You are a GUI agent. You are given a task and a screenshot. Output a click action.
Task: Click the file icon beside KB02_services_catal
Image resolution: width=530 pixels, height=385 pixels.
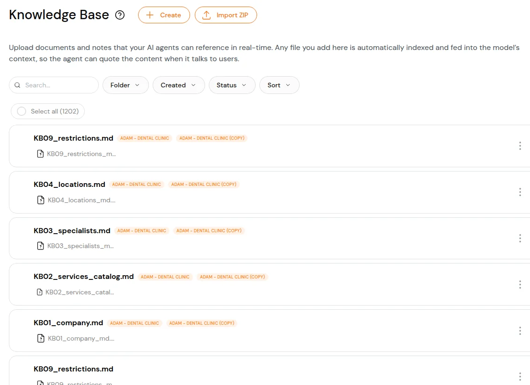[x=39, y=292]
